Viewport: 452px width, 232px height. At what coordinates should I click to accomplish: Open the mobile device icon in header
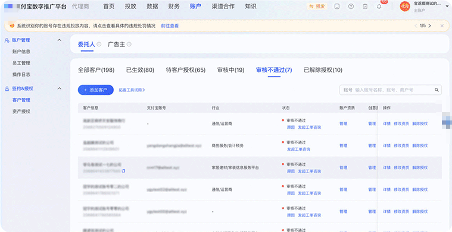coord(336,7)
